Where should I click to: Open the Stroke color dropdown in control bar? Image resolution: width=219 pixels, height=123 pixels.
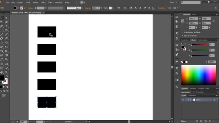tap(24, 8)
